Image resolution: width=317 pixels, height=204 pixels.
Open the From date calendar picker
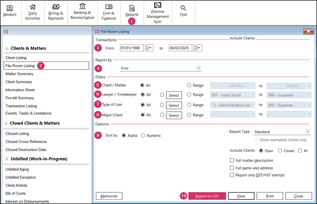pos(148,48)
